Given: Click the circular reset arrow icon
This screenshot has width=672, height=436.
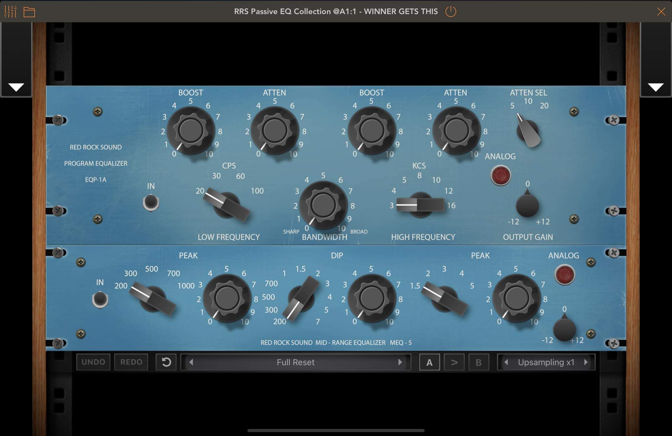Looking at the screenshot, I should (x=166, y=362).
